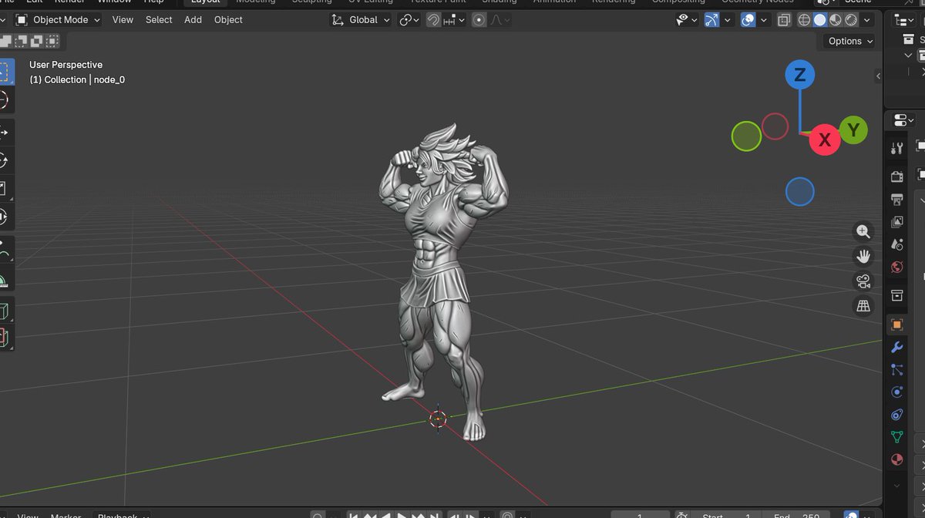The height and width of the screenshot is (518, 925).
Task: Open the green Object Data tab
Action: [x=896, y=437]
